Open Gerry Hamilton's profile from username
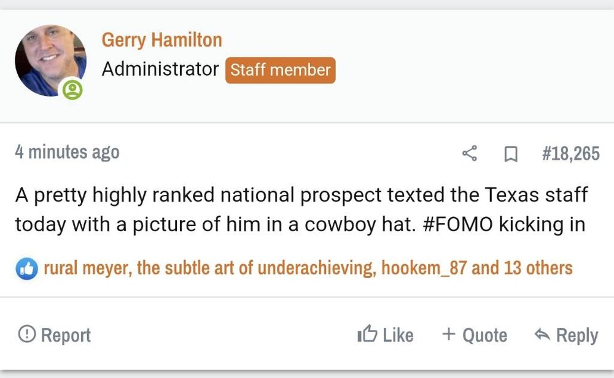 click(x=161, y=40)
